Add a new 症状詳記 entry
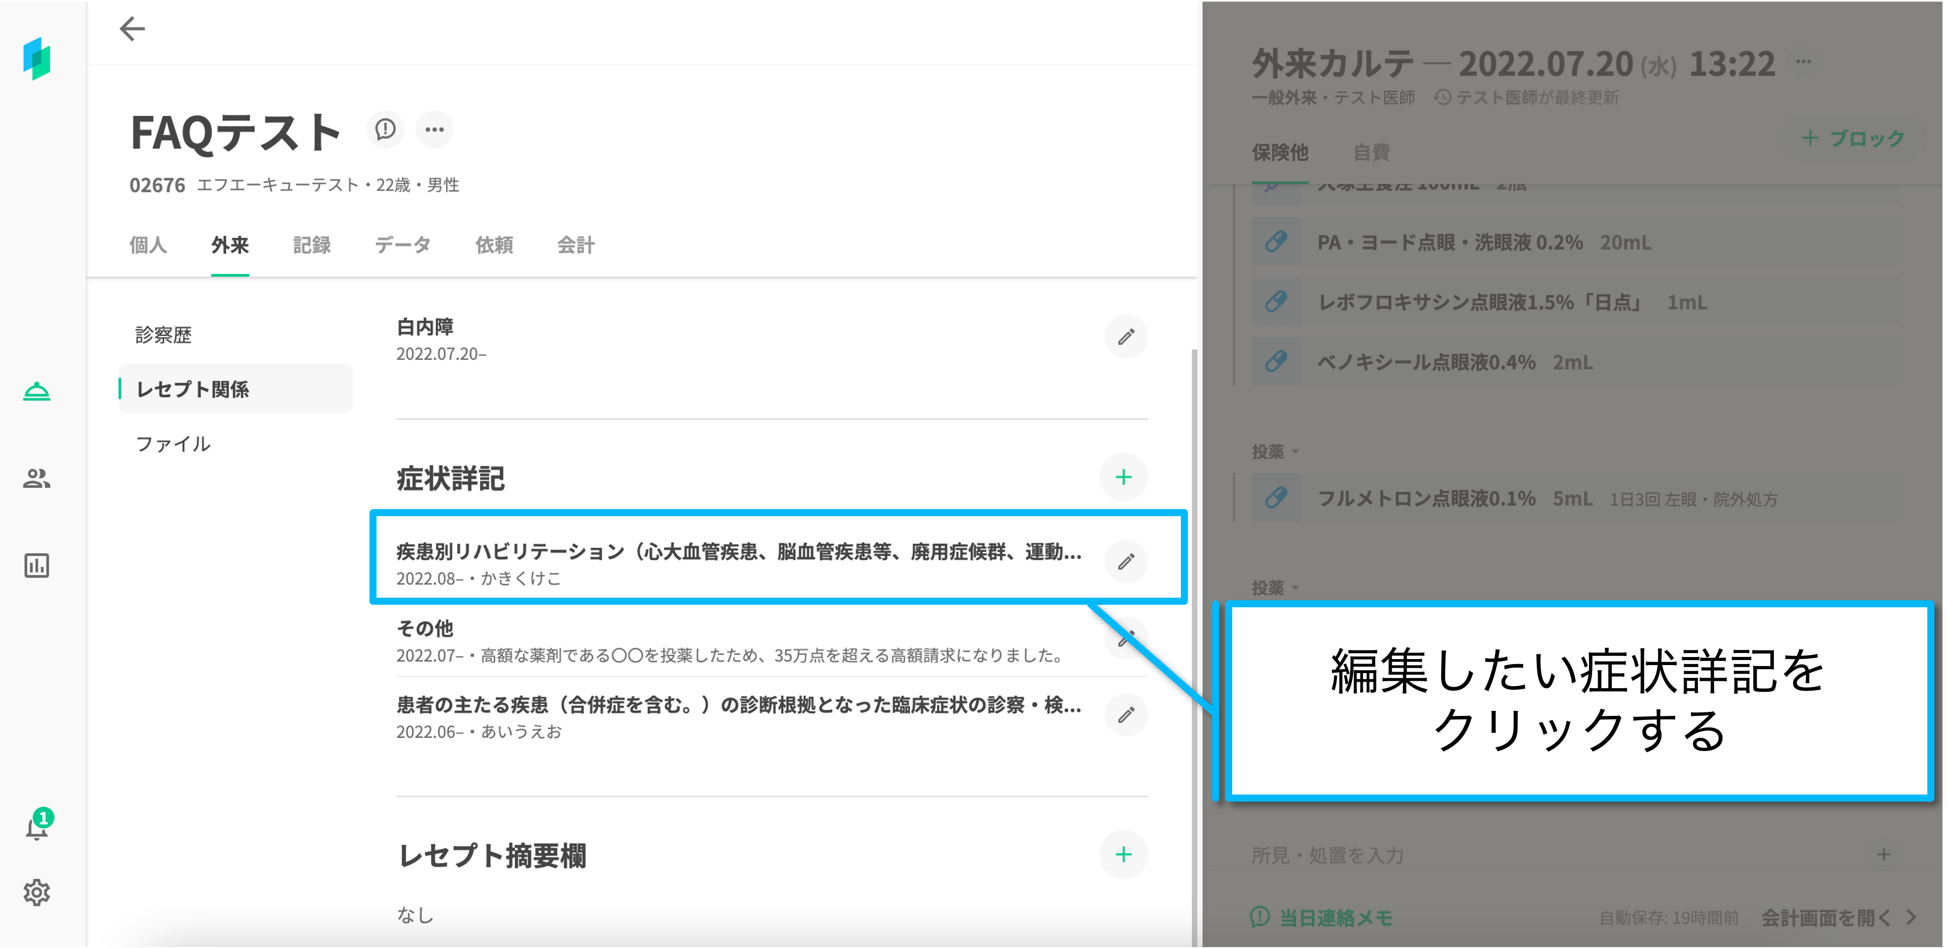Screen dimensions: 1949x948 click(x=1123, y=477)
